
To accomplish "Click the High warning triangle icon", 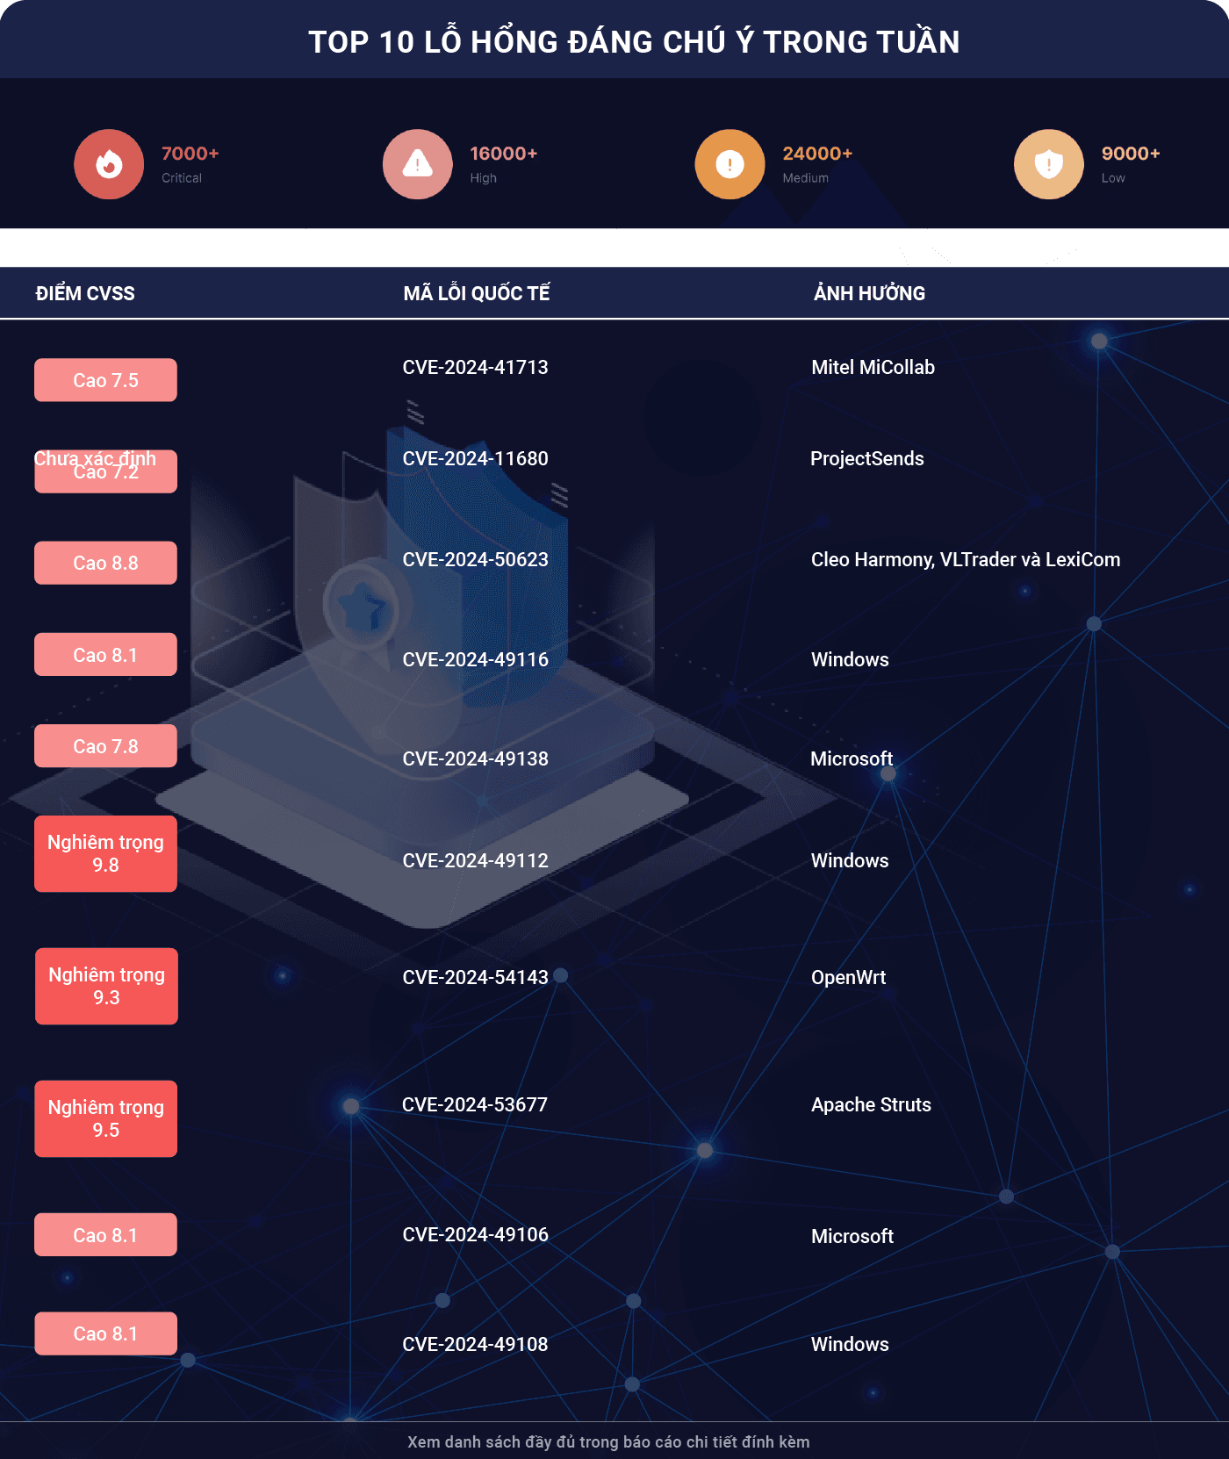I will pyautogui.click(x=418, y=164).
